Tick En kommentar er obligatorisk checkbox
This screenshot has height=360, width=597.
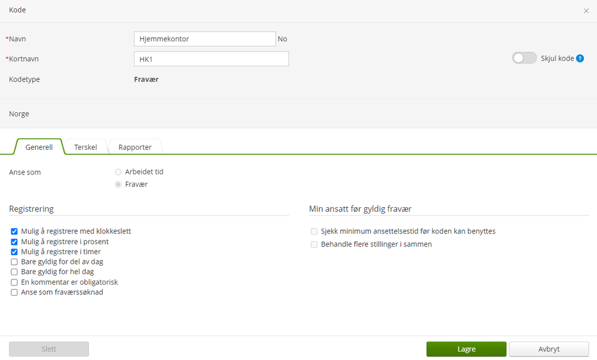14,282
